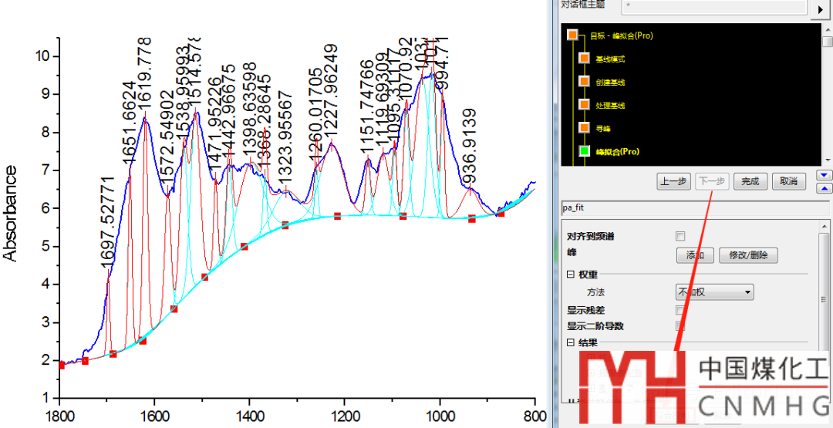Click the 目标 - 峰拟合(Pro) orange node icon
The image size is (833, 428).
572,35
